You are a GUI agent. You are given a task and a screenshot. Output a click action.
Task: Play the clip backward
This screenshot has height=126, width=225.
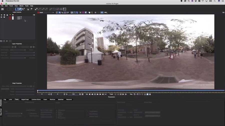[89, 94]
